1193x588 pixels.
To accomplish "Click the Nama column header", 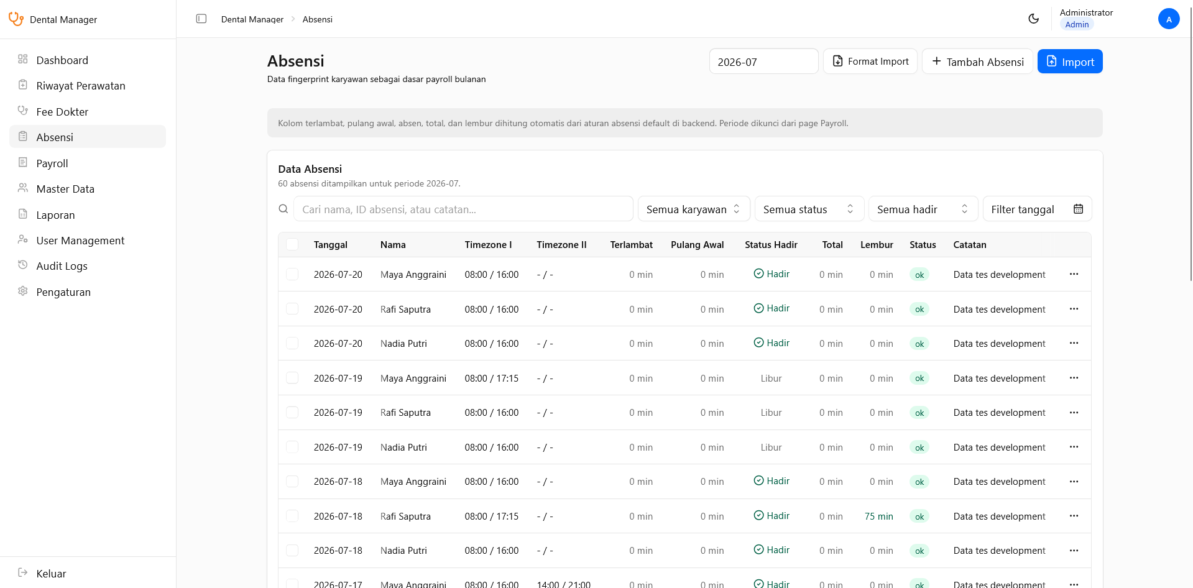I will click(393, 244).
